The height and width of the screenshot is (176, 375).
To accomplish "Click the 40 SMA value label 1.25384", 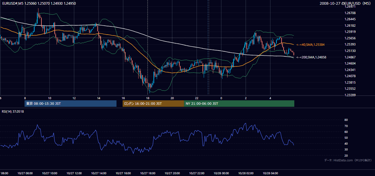I will click(x=311, y=45).
